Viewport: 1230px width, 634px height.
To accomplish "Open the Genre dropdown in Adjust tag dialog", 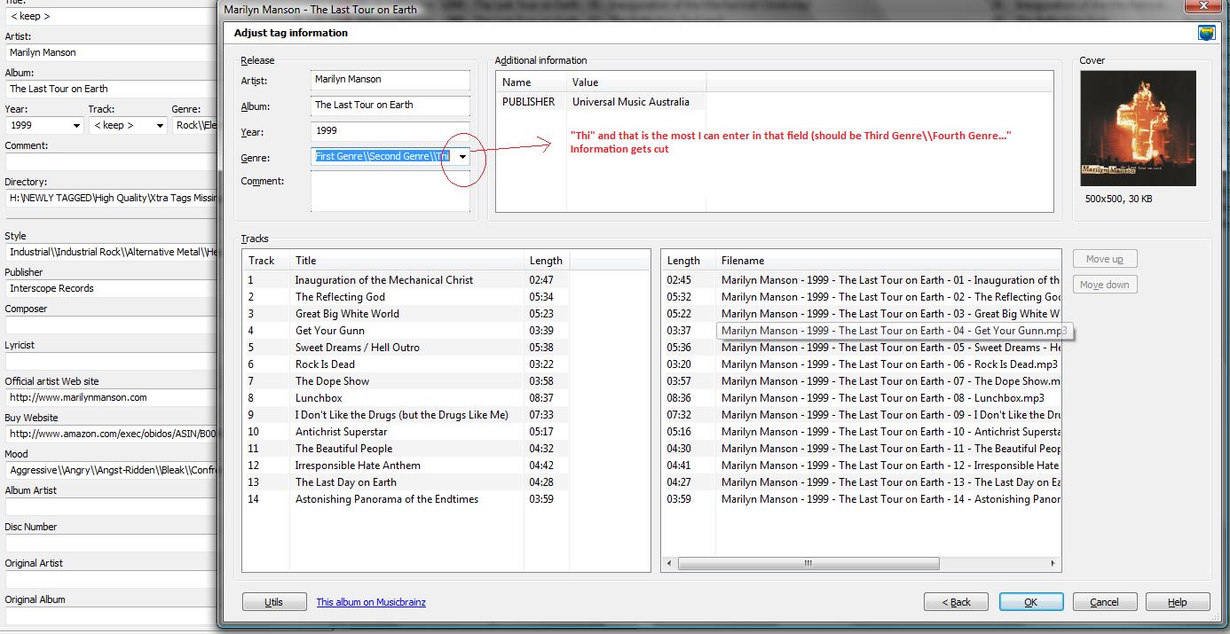I will [x=462, y=157].
